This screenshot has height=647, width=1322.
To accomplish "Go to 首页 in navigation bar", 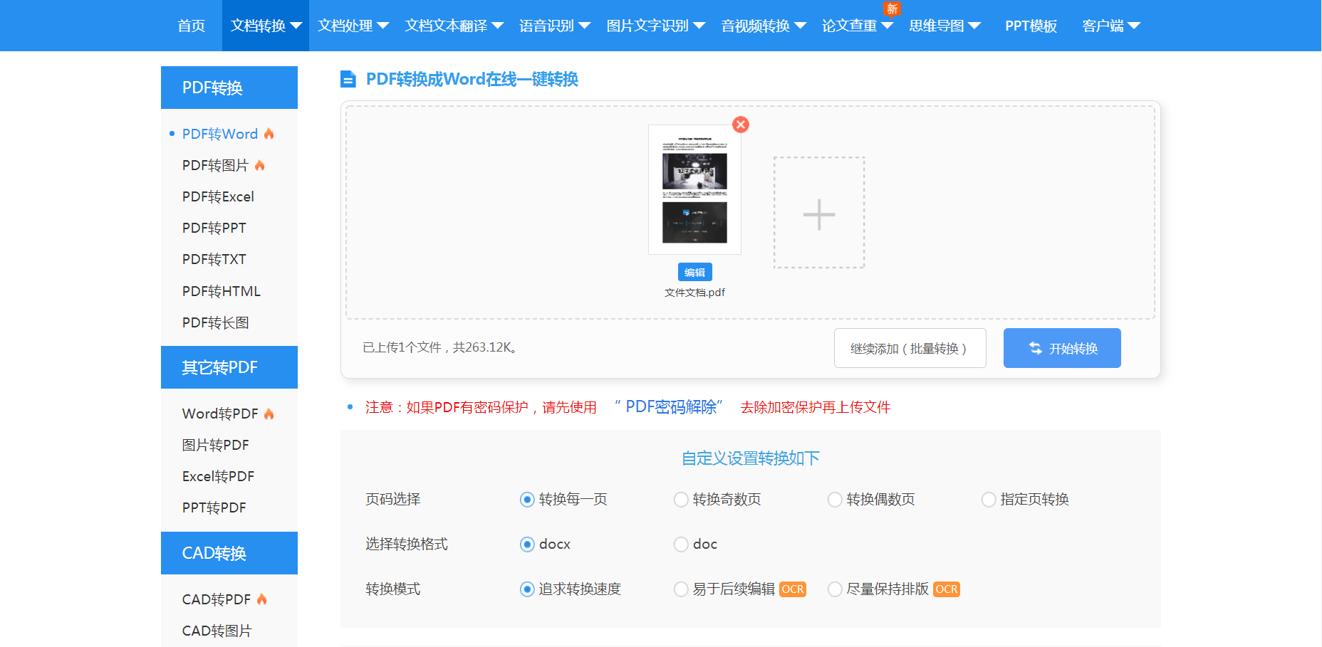I will [191, 26].
